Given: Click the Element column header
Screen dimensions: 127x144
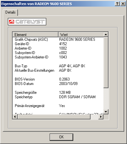Looking at the screenshot, I should pyautogui.click(x=35, y=34).
